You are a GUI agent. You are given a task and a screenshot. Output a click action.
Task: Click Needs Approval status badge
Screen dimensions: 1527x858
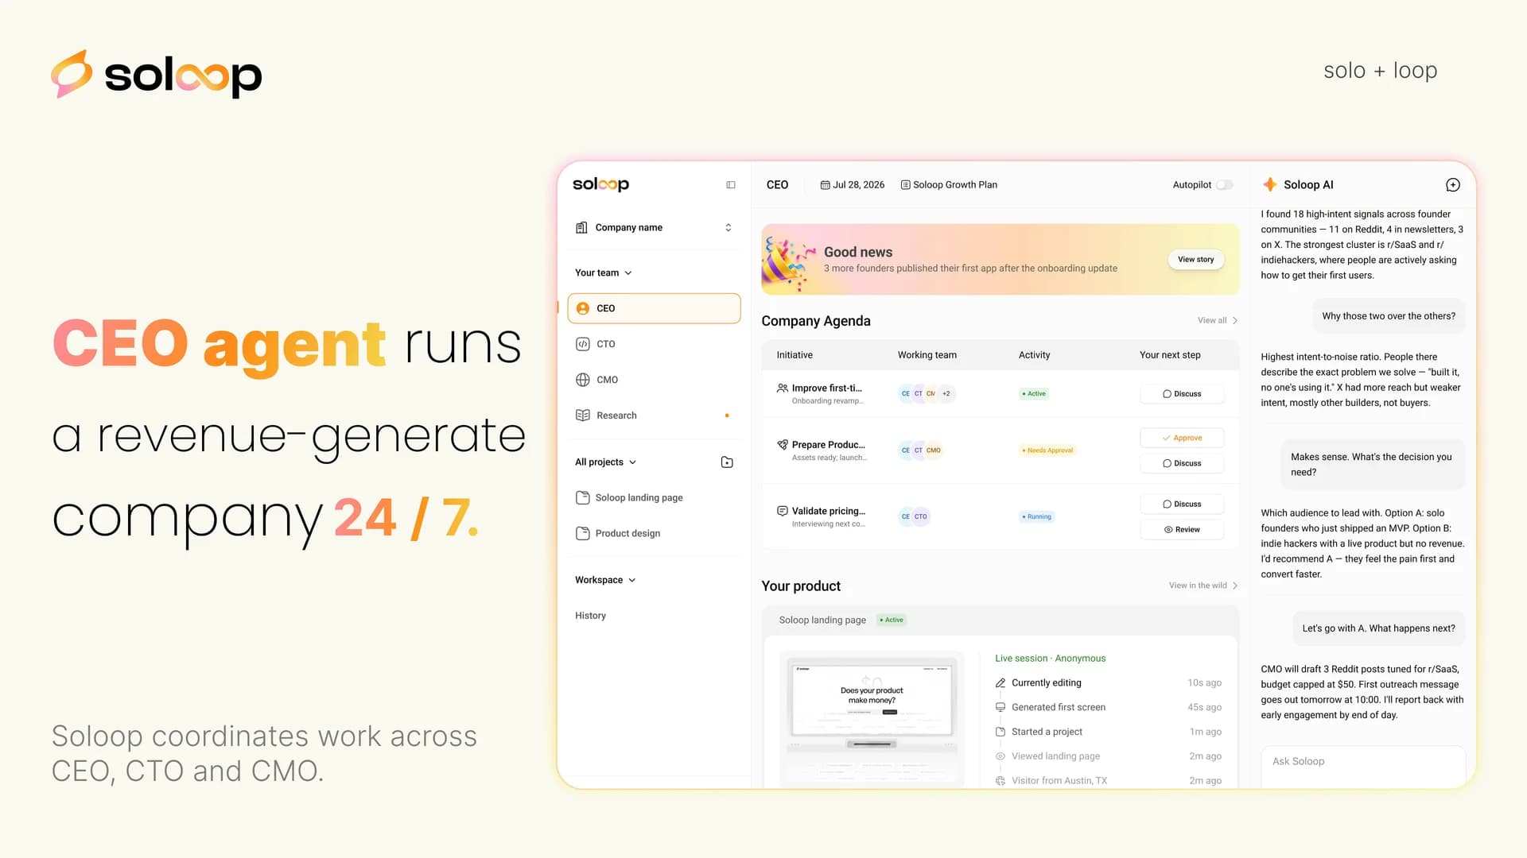pyautogui.click(x=1047, y=450)
